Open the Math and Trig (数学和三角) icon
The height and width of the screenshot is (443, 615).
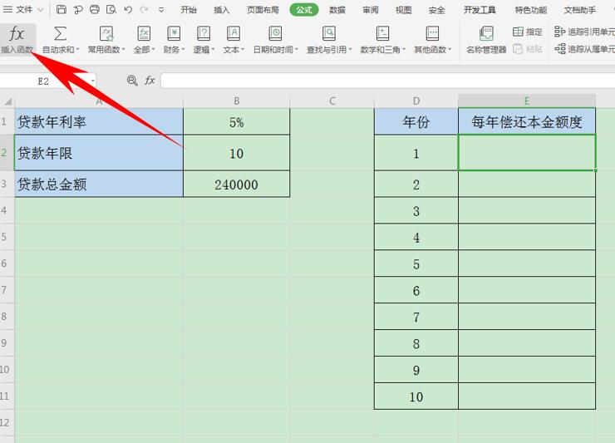382,34
